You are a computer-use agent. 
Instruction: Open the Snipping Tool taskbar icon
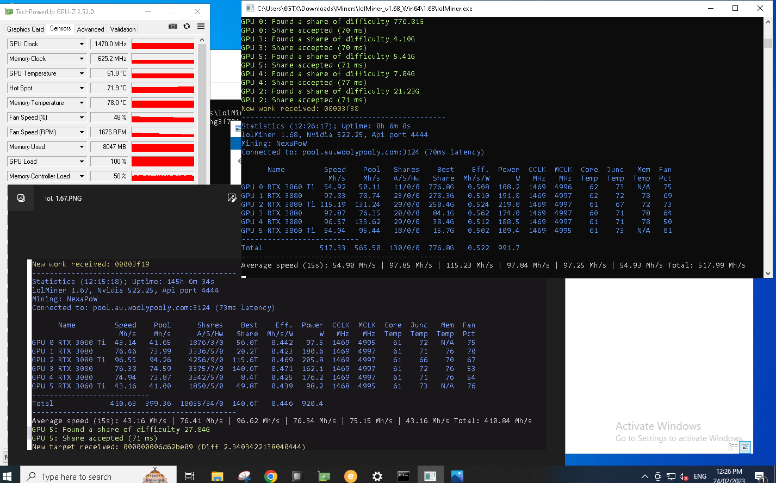pyautogui.click(x=244, y=476)
